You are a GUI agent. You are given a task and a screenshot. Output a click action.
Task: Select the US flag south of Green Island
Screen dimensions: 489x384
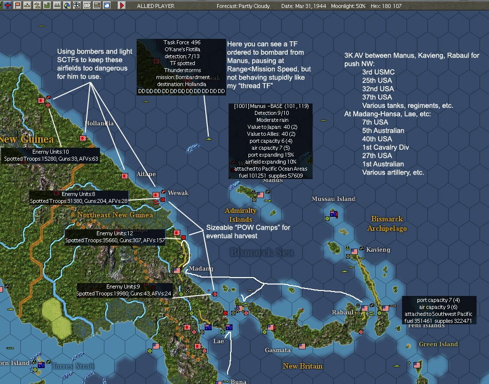(417, 365)
